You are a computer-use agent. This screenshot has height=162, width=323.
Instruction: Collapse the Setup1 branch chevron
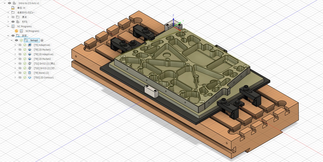click(x=11, y=40)
